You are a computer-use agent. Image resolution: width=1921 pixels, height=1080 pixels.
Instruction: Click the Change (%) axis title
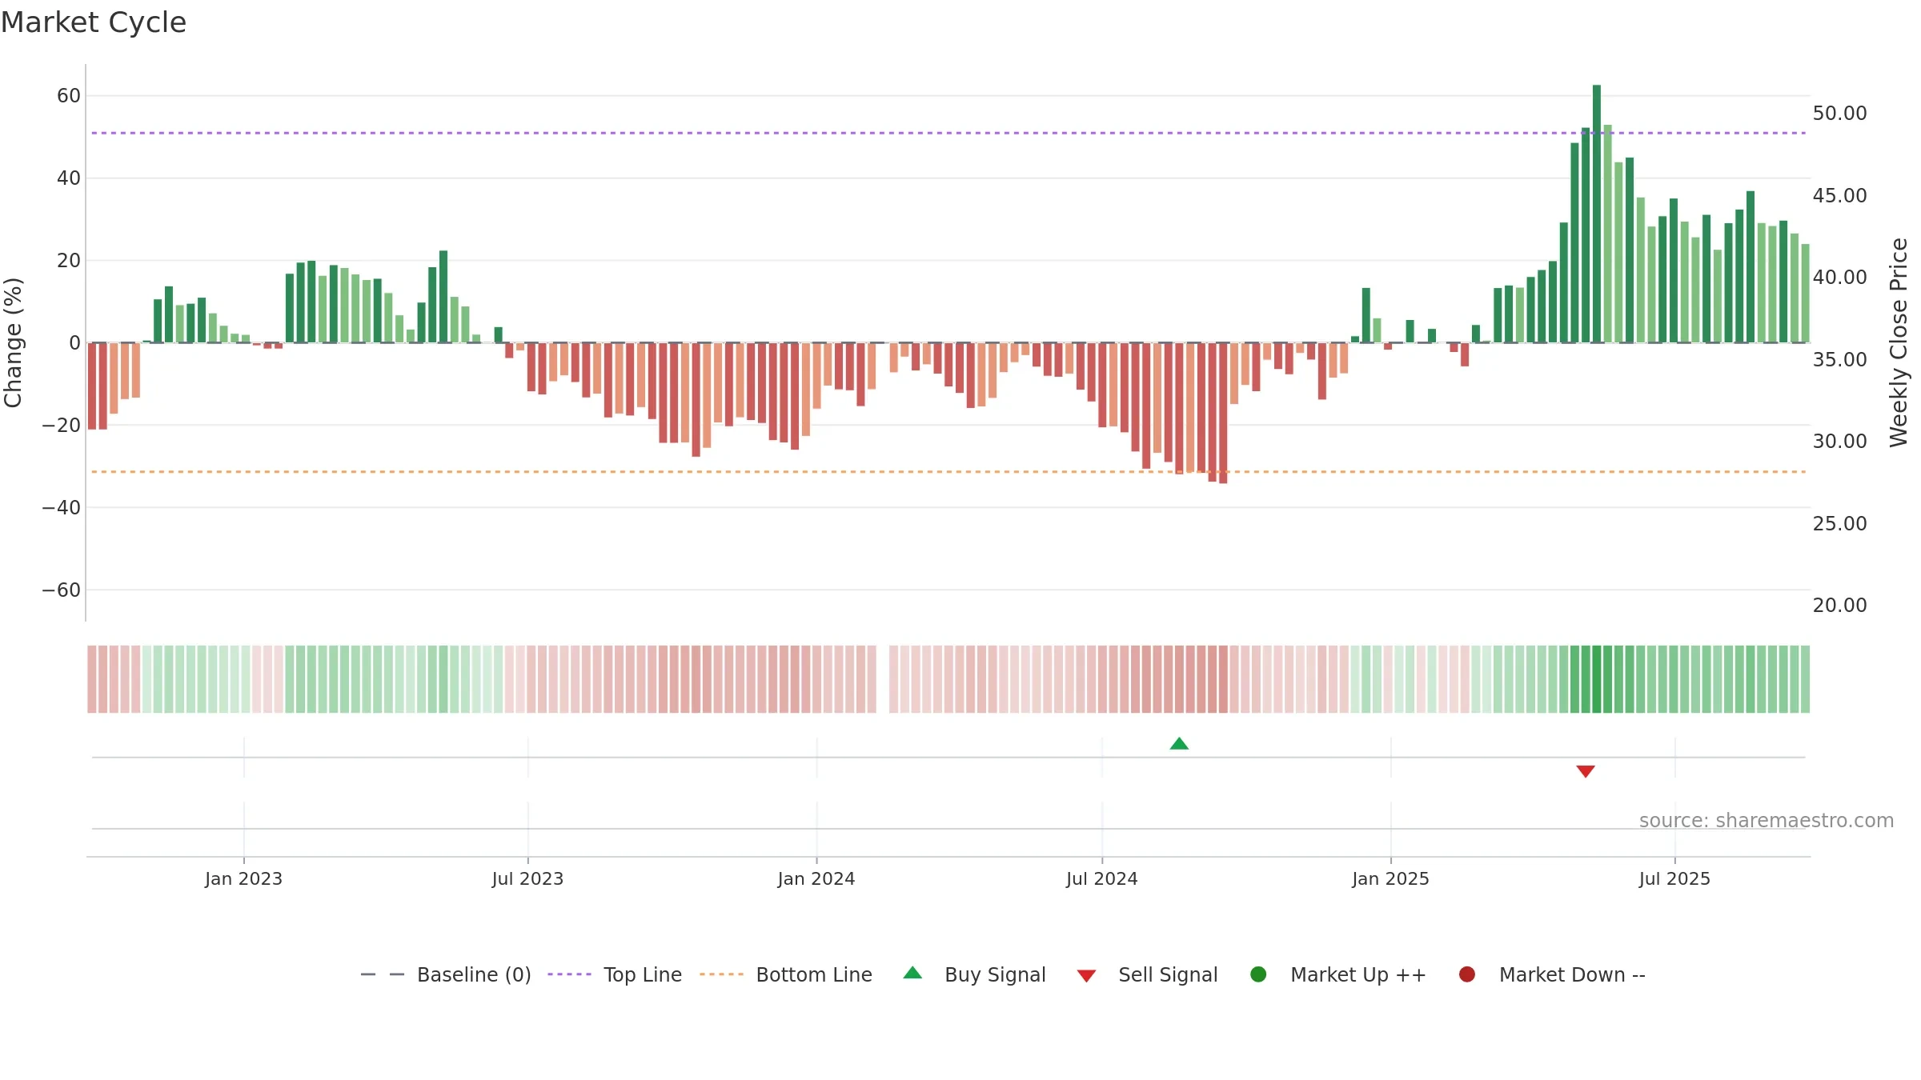coord(13,342)
